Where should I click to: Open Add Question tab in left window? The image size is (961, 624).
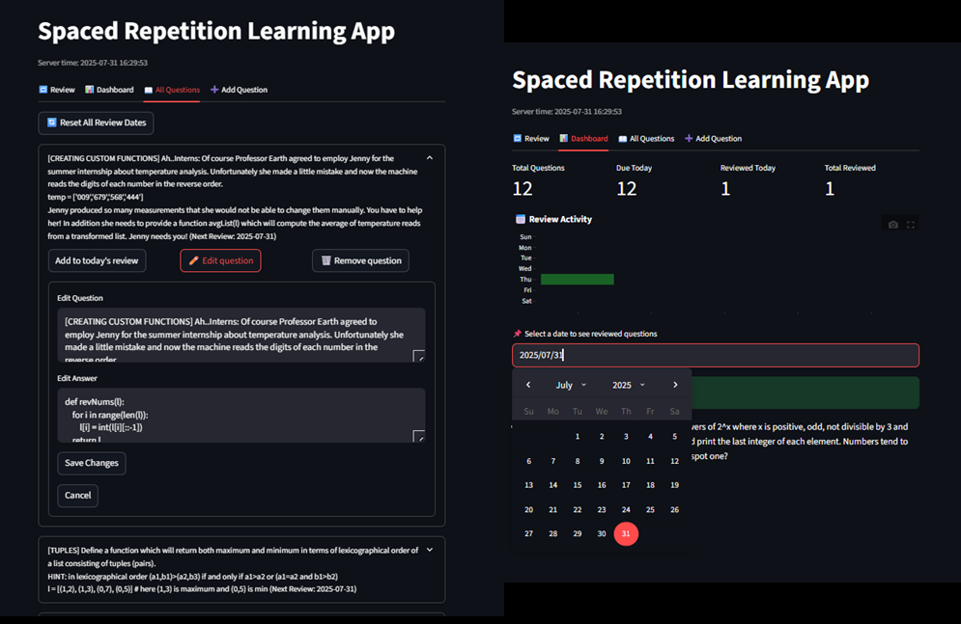tap(239, 90)
